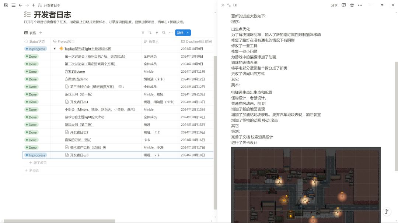Open the 开发者日志1 page

(x=79, y=102)
